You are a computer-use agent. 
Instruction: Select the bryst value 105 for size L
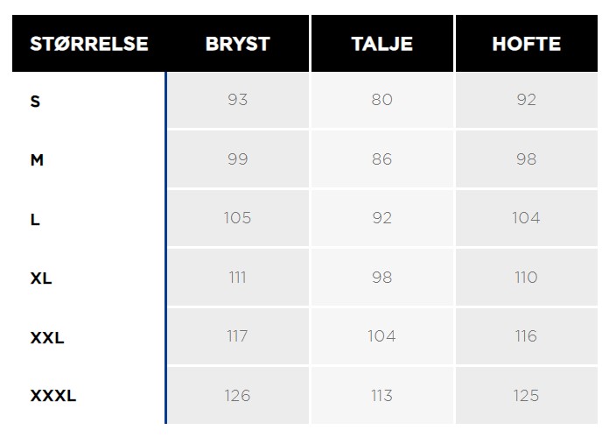(x=238, y=218)
